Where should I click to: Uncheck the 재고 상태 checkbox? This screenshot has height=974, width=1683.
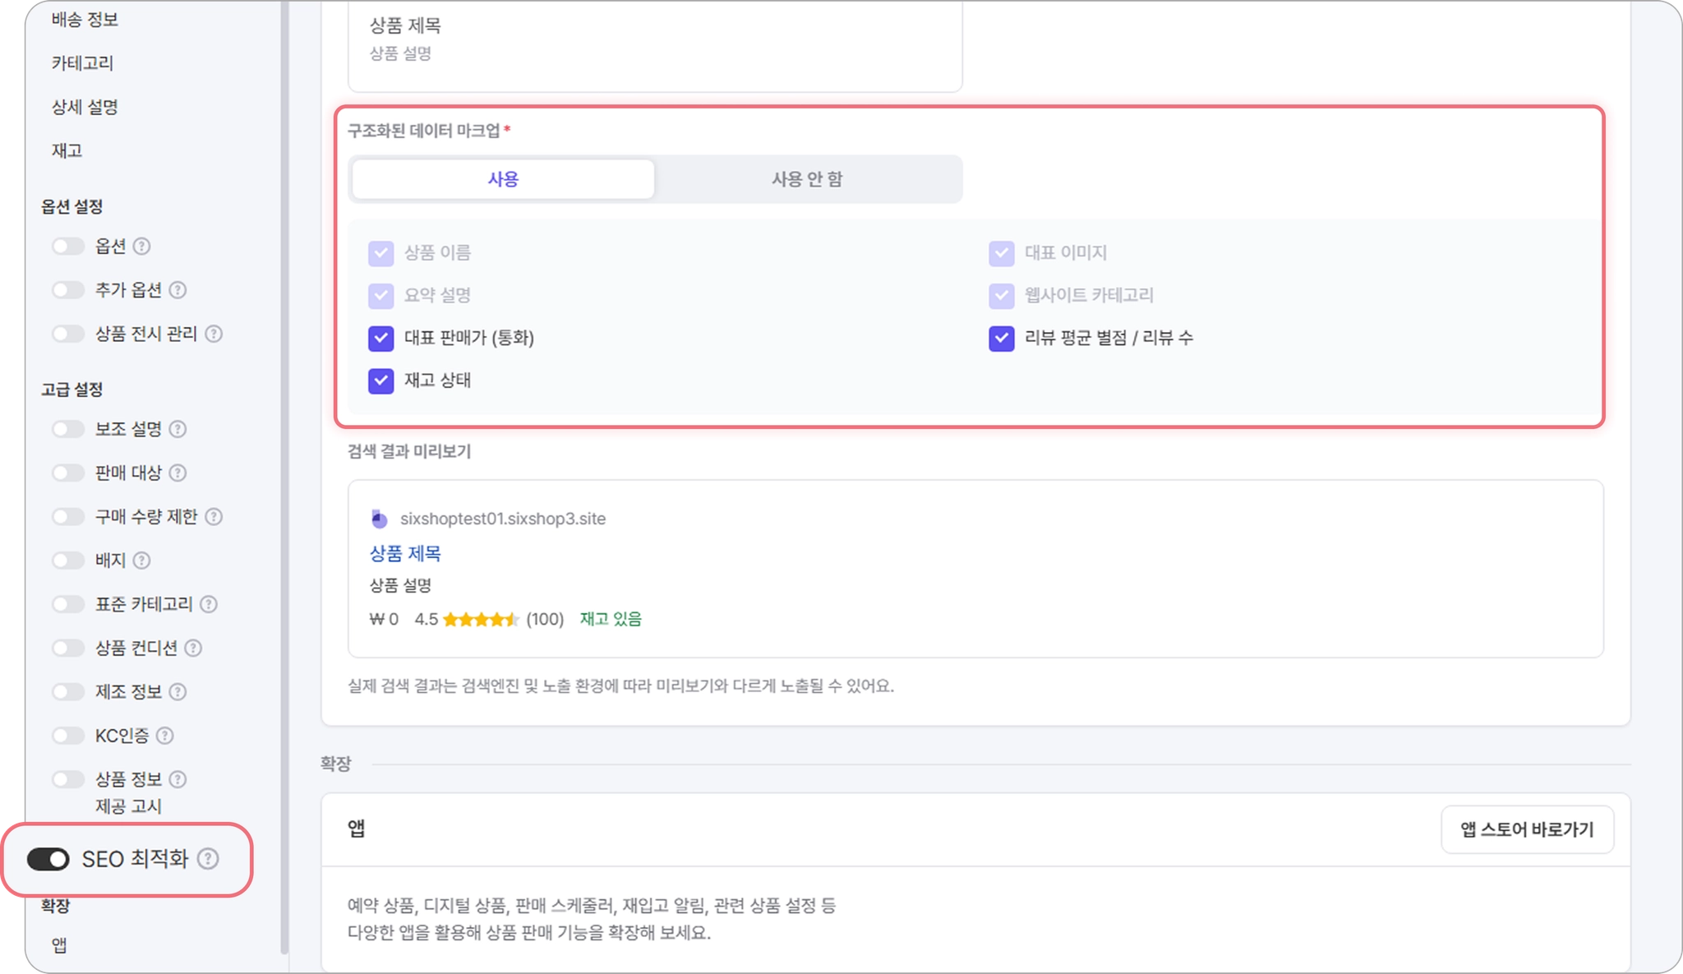coord(380,381)
